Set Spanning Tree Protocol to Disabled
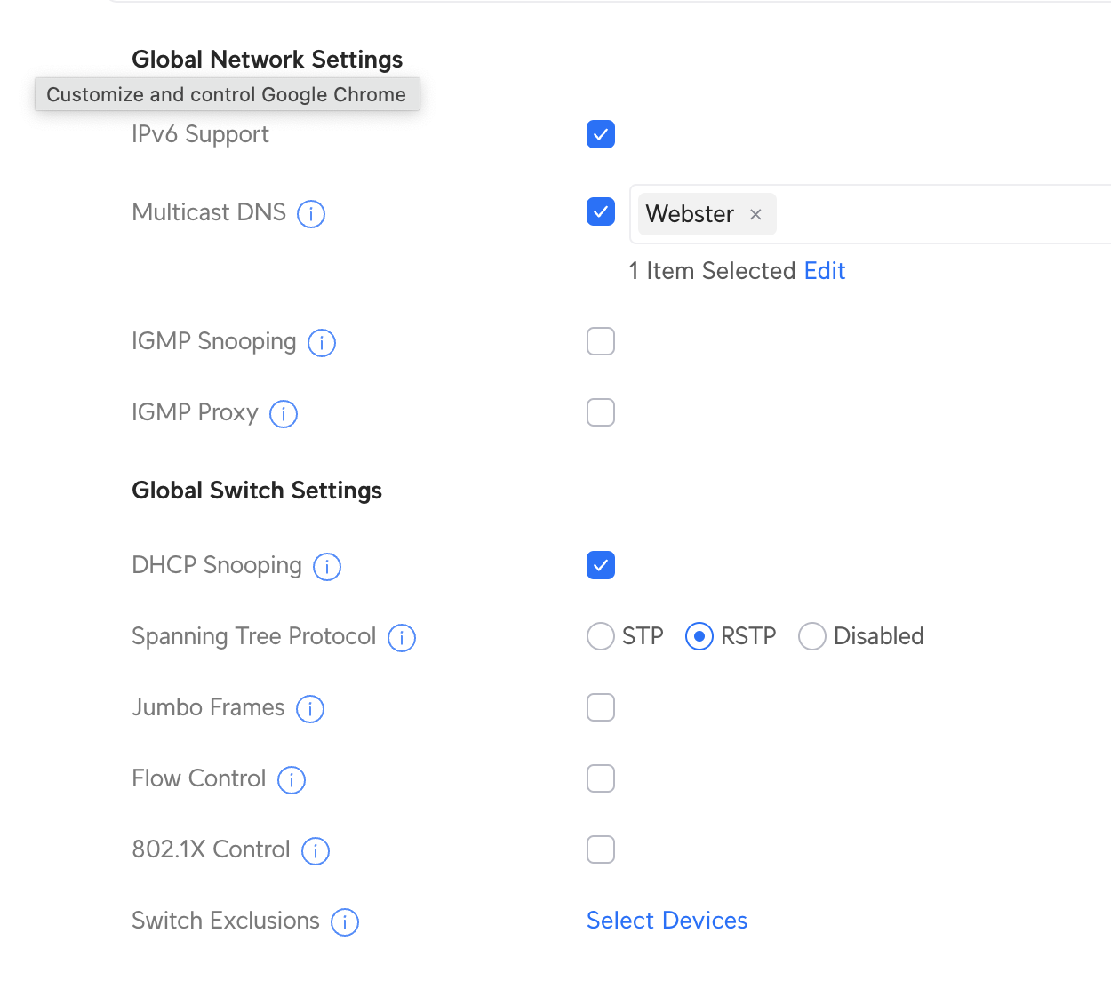 tap(812, 636)
